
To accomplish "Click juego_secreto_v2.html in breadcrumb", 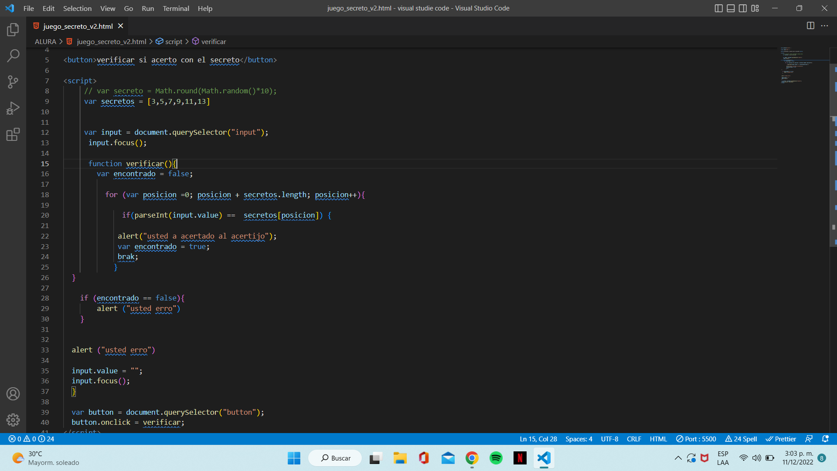I will pyautogui.click(x=111, y=41).
